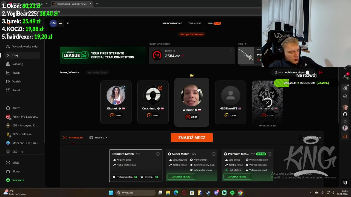The image size is (351, 197).
Task: Open the three-dots menu beside game logo
Action: pos(60,23)
